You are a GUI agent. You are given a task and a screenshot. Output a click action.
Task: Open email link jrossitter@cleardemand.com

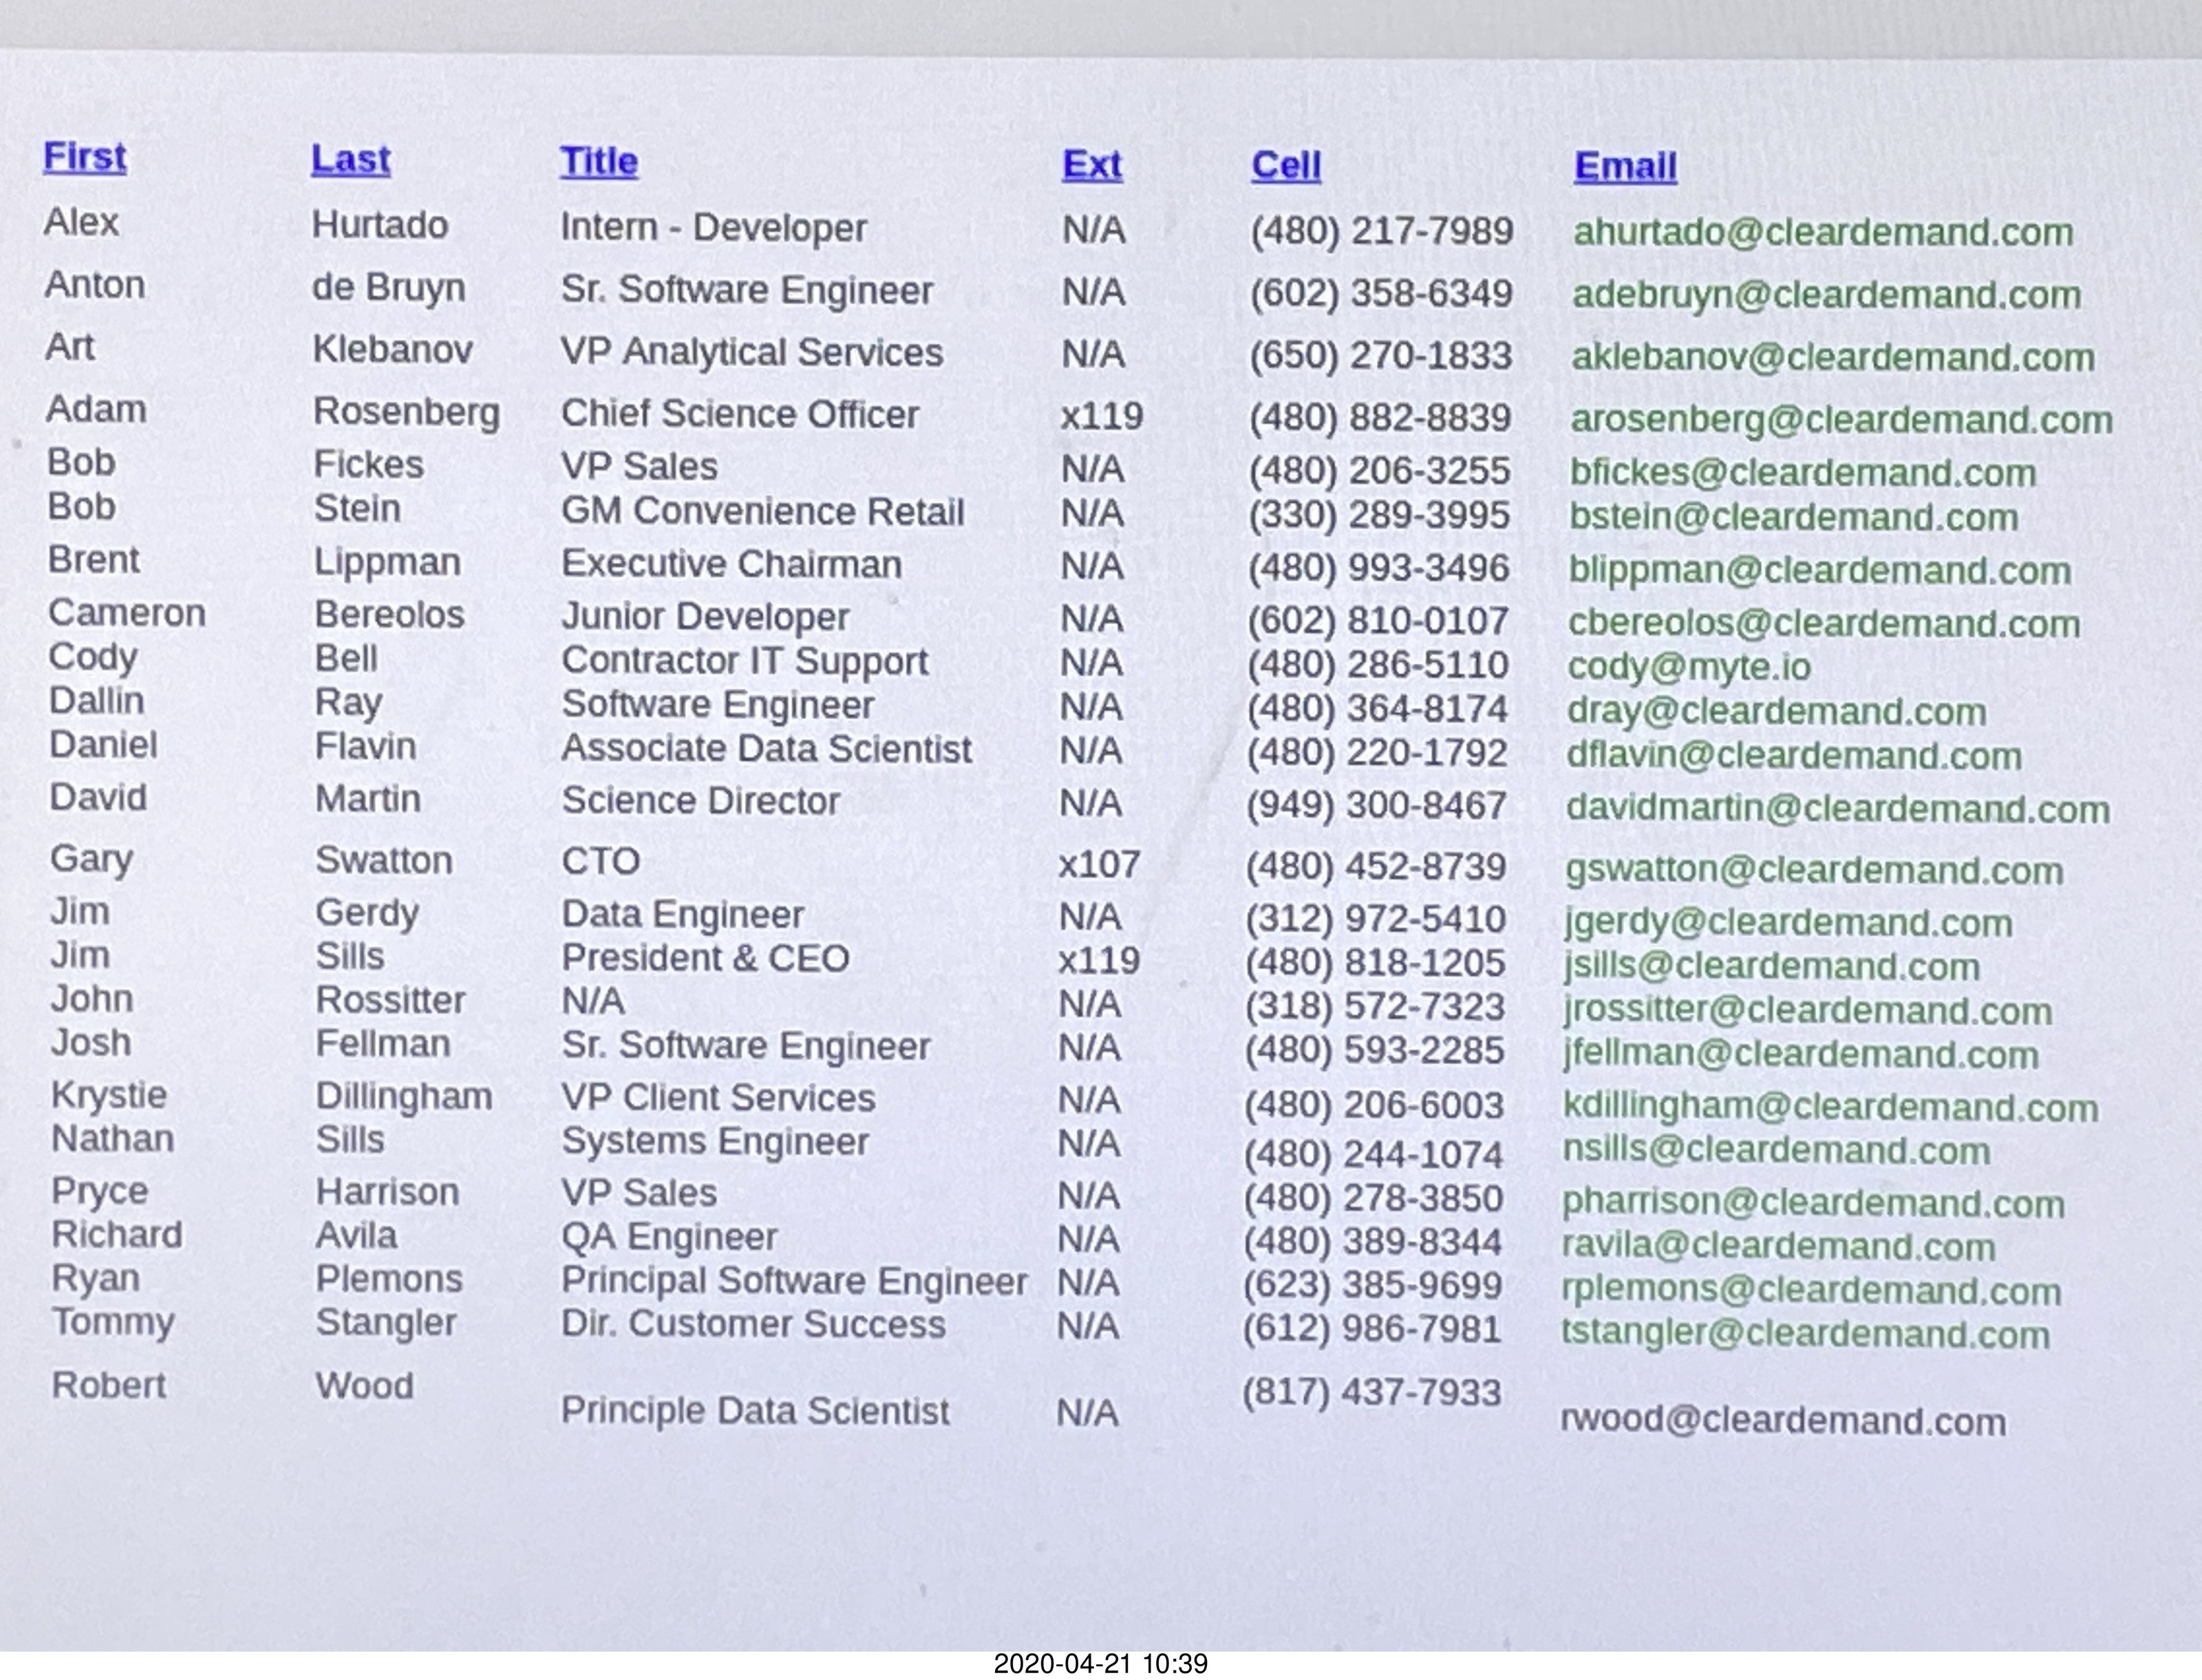(1808, 1011)
